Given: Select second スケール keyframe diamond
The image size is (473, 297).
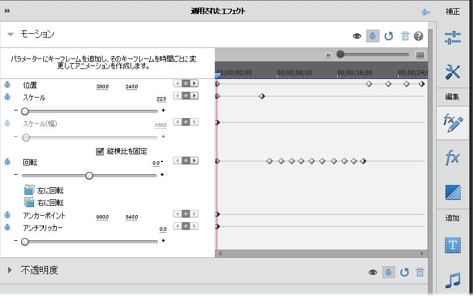Looking at the screenshot, I should [262, 96].
